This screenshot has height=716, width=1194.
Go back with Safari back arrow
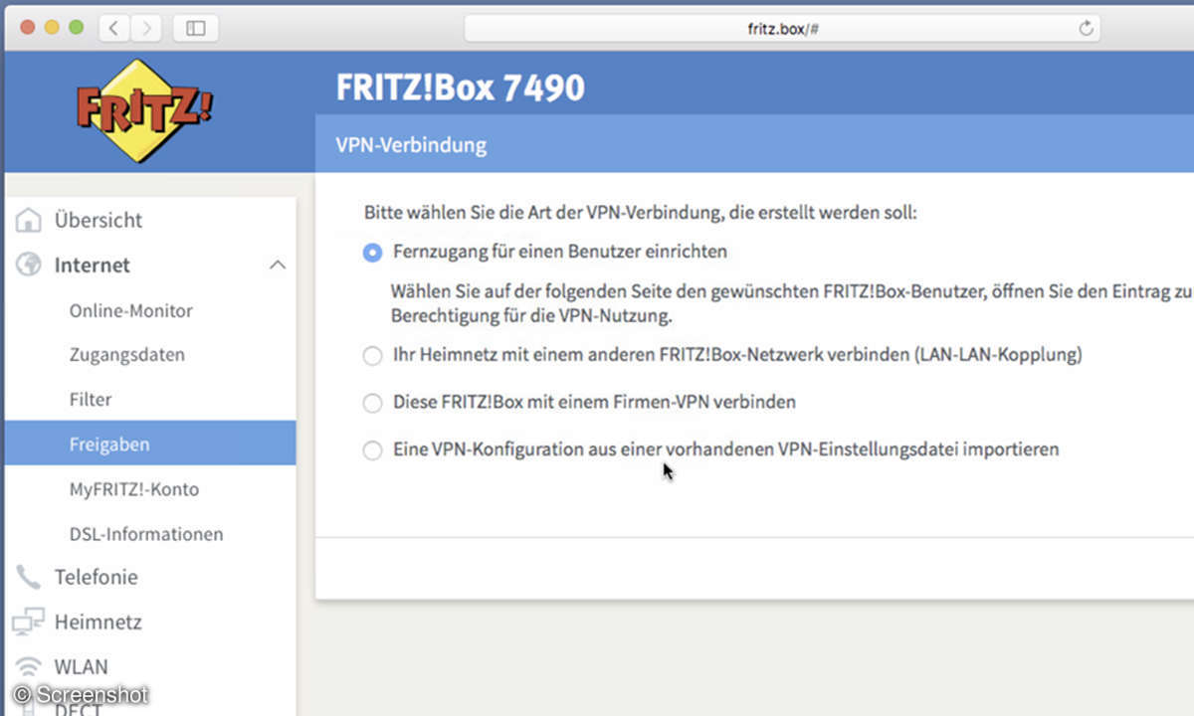coord(113,29)
